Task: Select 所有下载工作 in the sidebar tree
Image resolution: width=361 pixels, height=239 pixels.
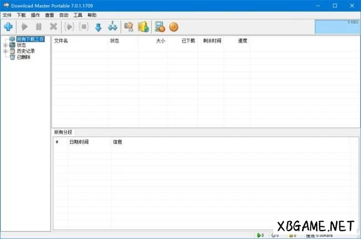Action: click(x=30, y=39)
